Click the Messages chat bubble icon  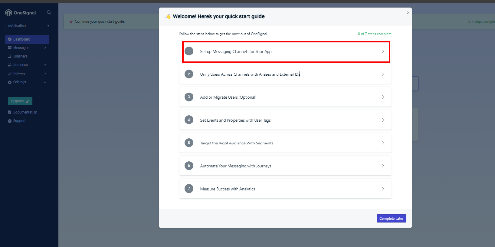tap(10, 48)
